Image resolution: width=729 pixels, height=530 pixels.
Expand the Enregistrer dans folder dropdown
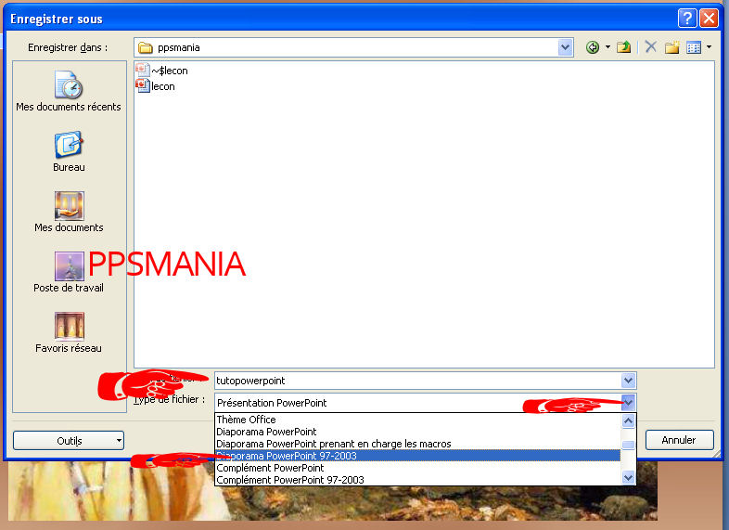(566, 47)
